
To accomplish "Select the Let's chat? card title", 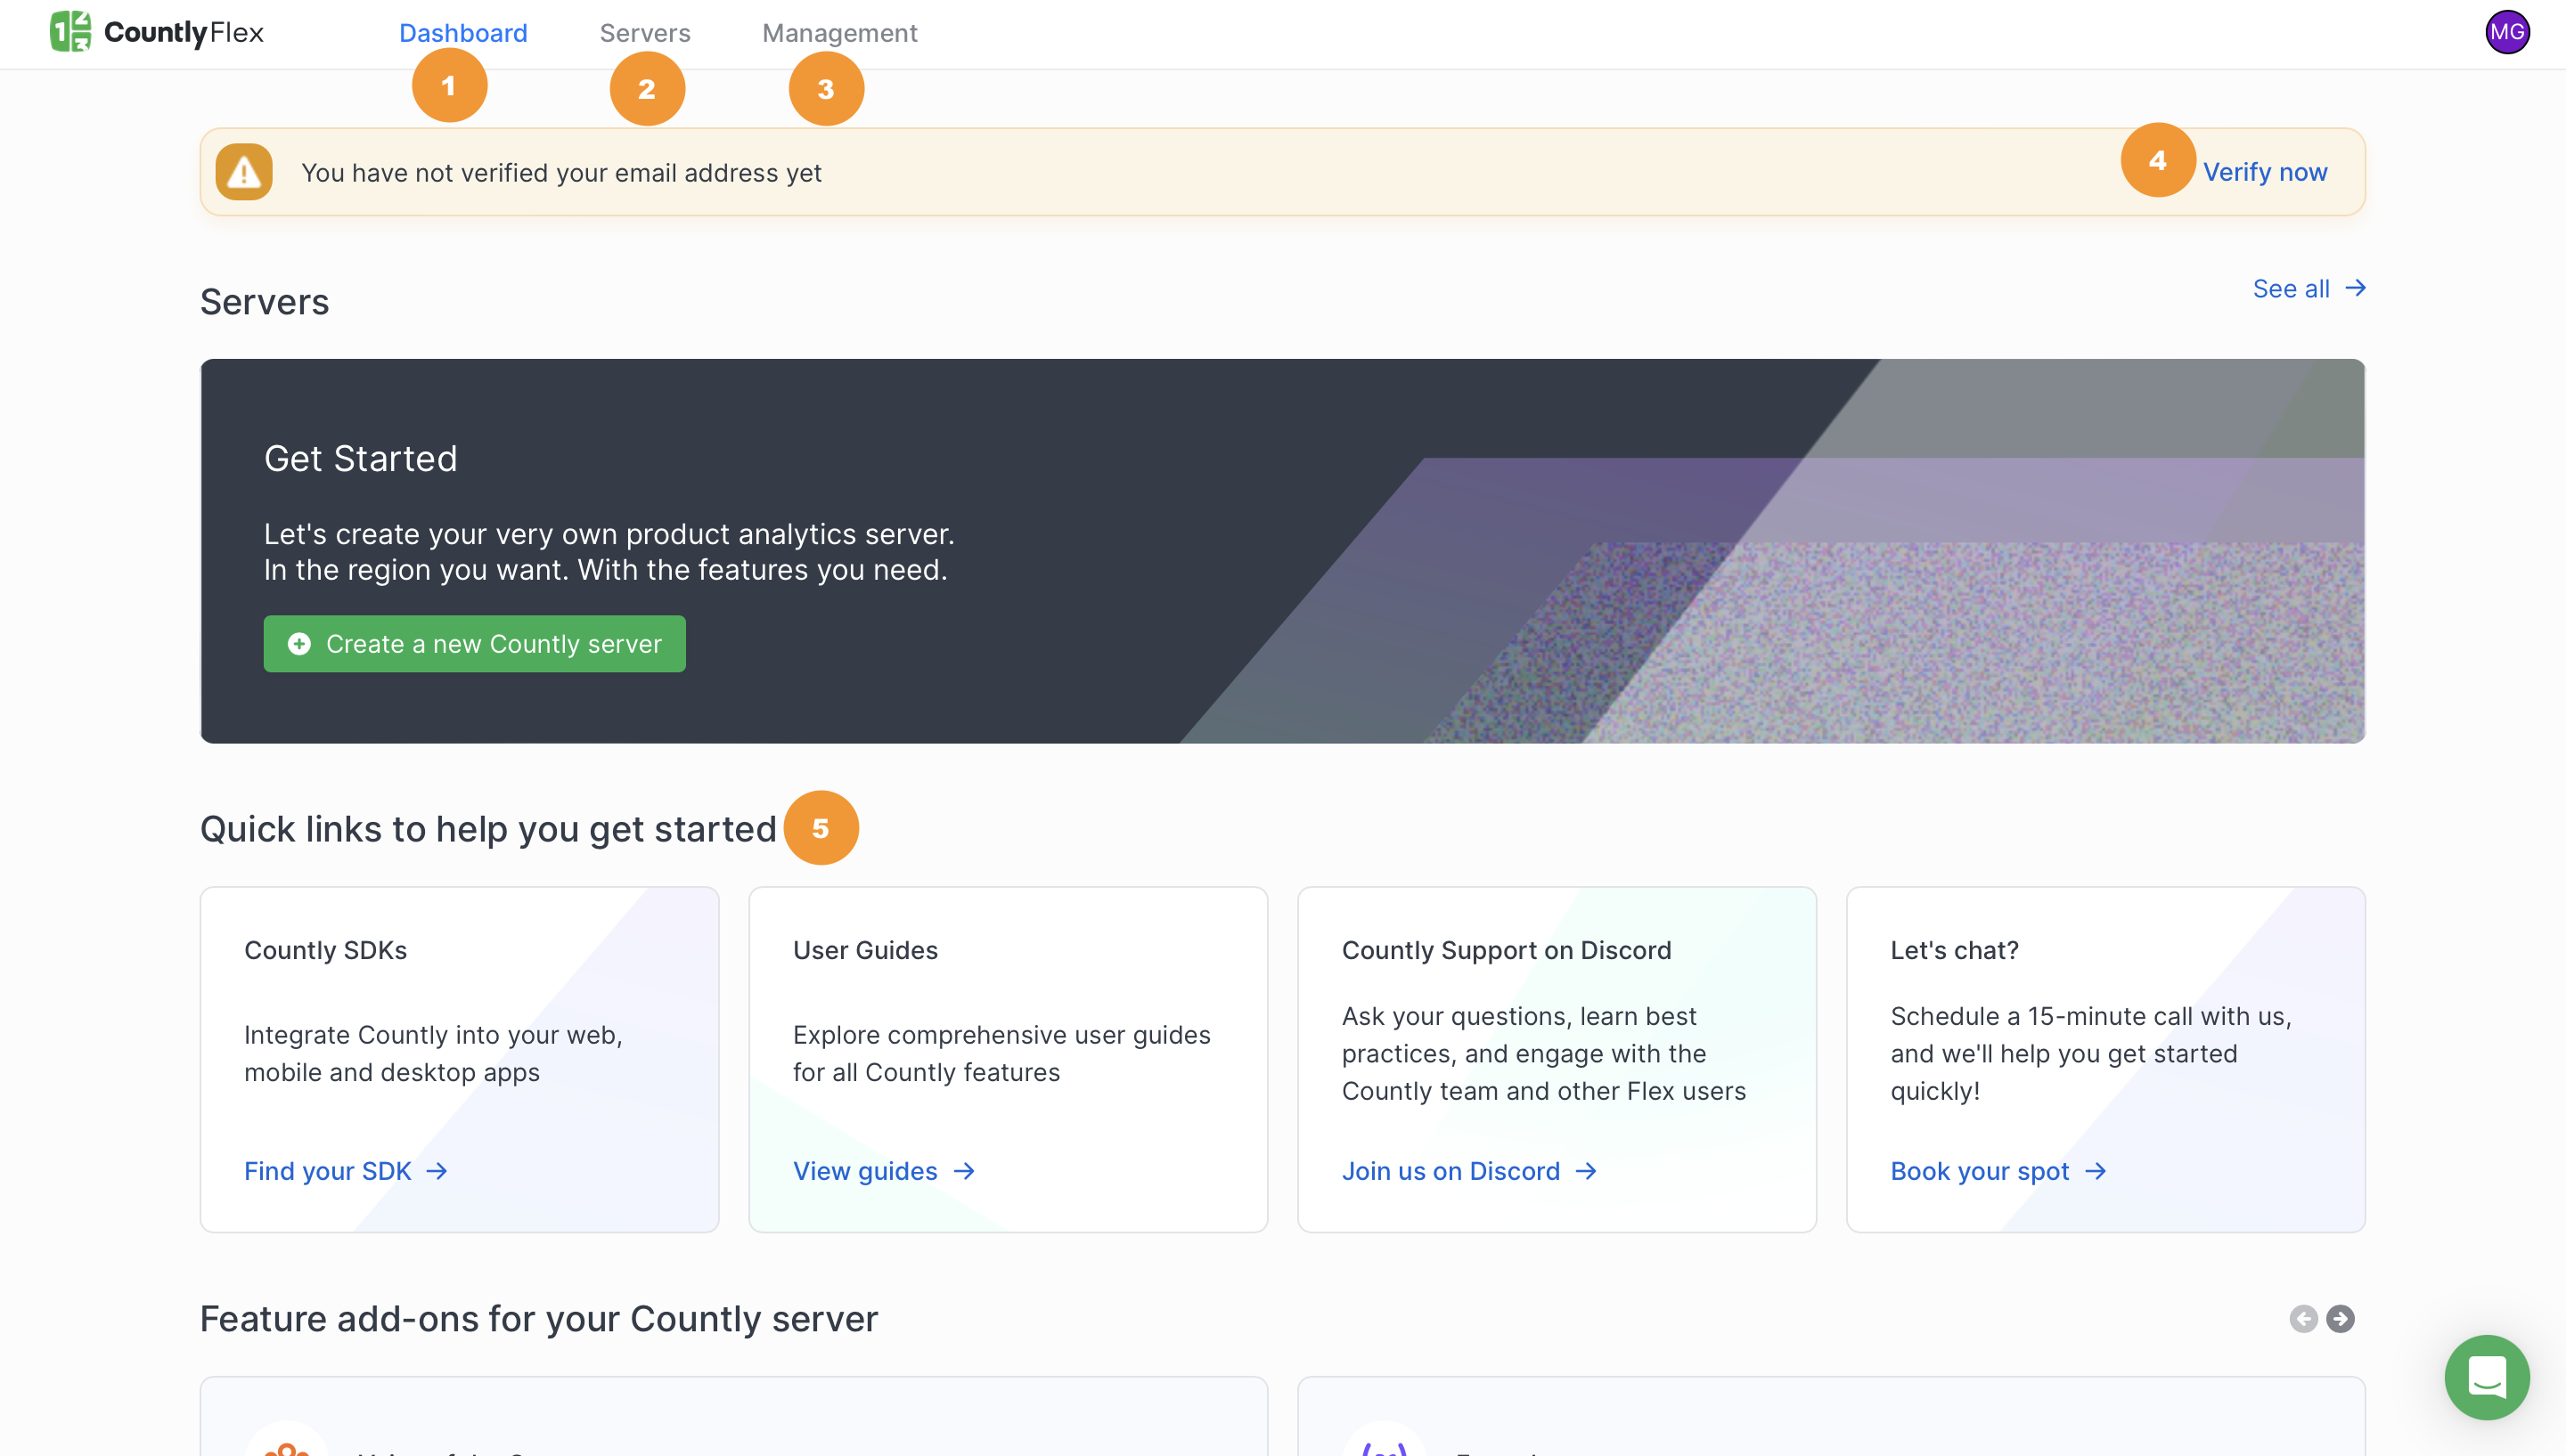I will 1955,950.
